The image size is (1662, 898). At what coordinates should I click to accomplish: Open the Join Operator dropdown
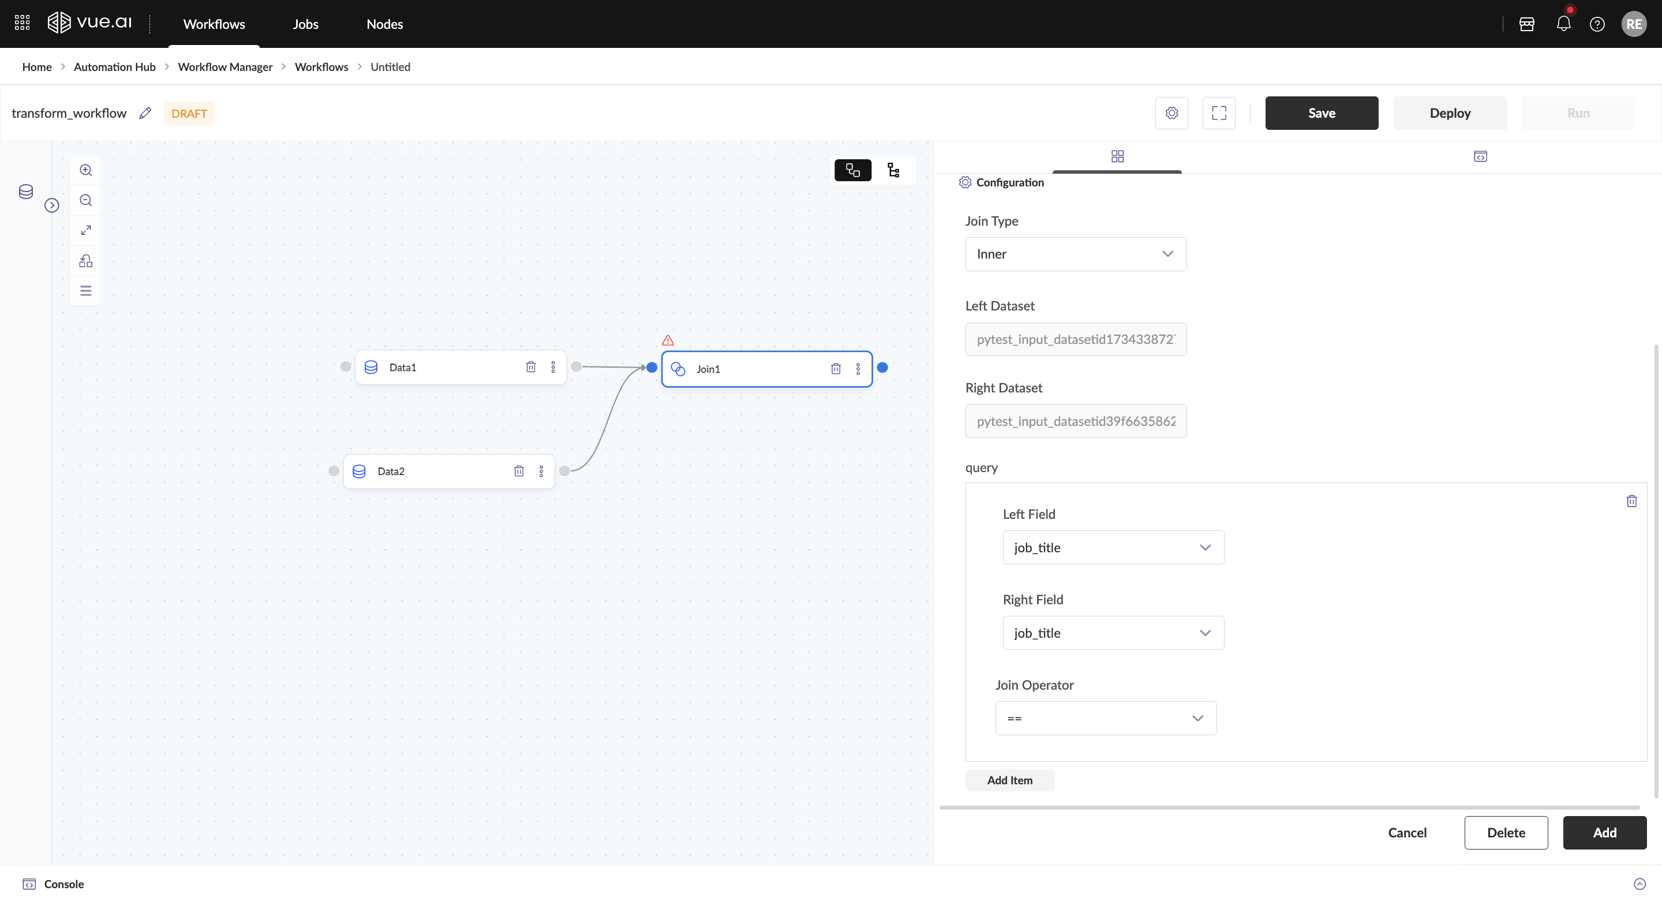(x=1105, y=719)
